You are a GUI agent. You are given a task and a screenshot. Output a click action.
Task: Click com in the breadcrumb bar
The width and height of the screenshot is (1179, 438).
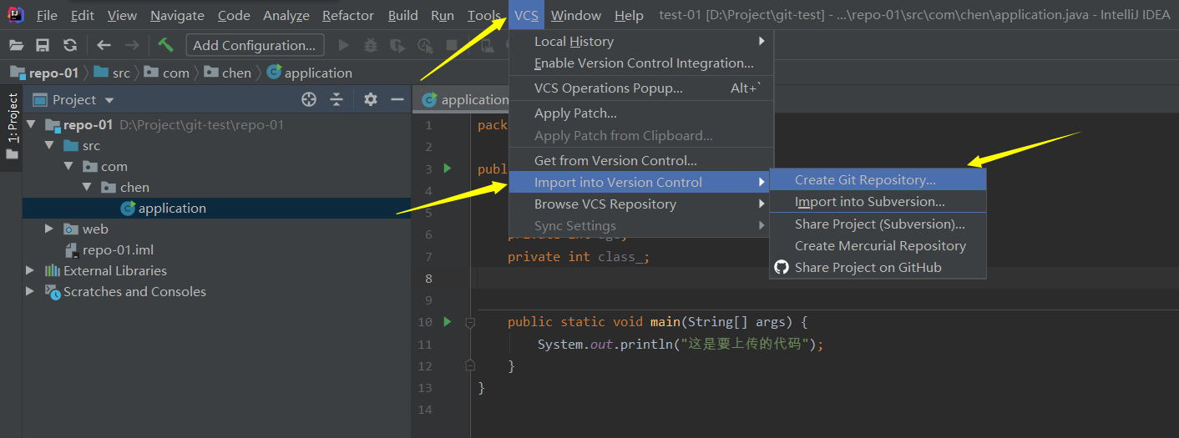point(175,73)
